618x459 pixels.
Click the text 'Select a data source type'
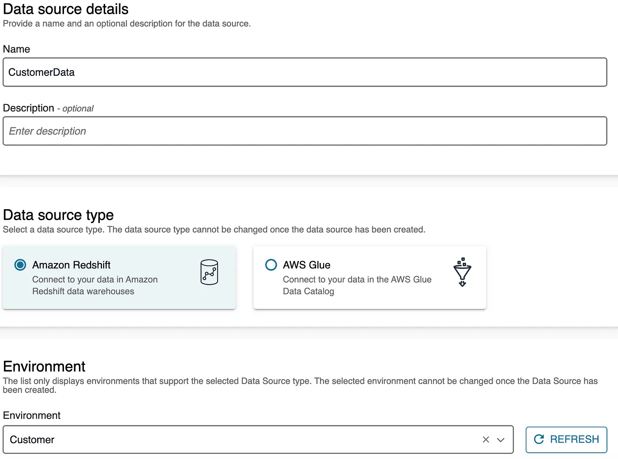pyautogui.click(x=53, y=229)
